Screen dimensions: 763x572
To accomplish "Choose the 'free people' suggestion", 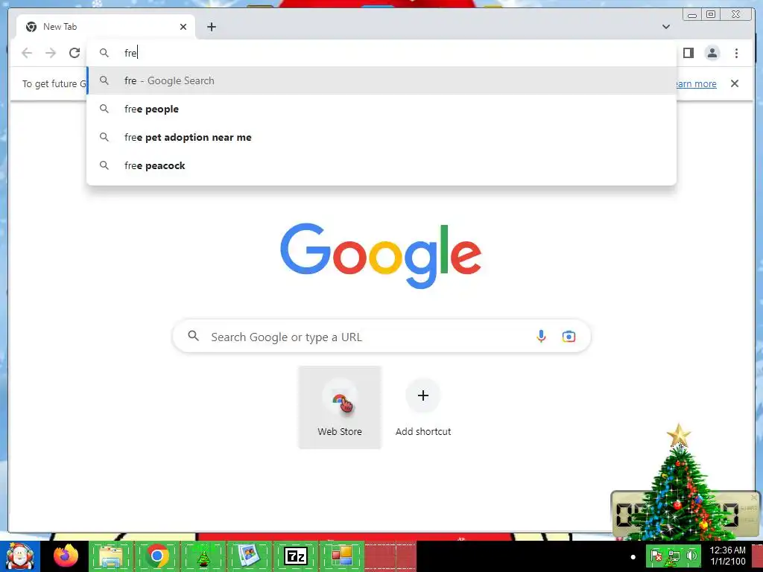I will (x=381, y=109).
